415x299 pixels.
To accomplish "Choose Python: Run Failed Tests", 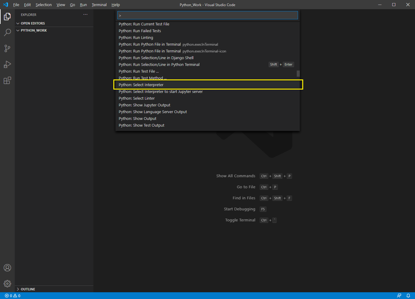I will (x=208, y=31).
